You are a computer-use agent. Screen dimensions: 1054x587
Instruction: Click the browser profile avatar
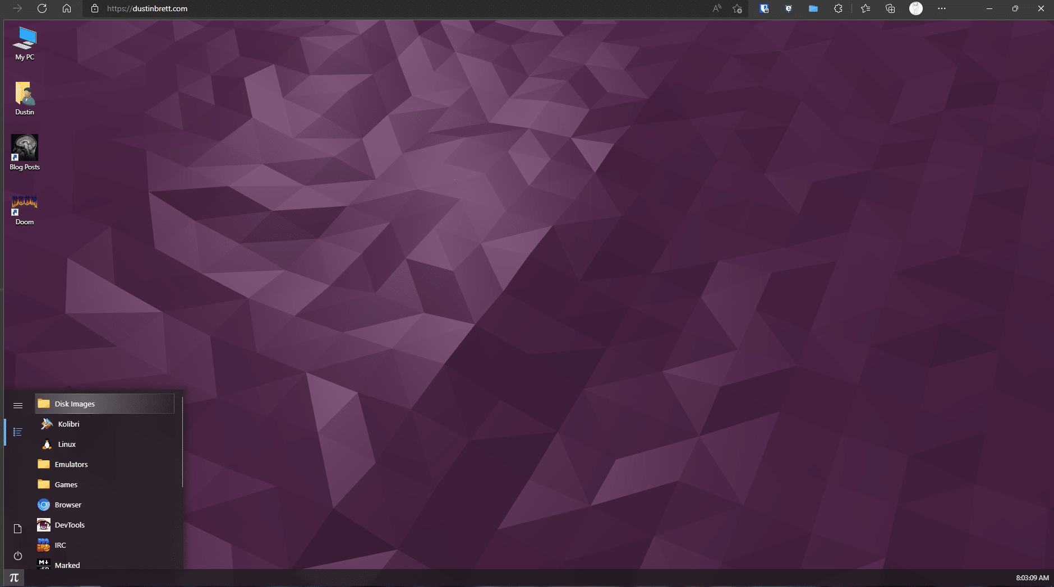[x=916, y=8]
